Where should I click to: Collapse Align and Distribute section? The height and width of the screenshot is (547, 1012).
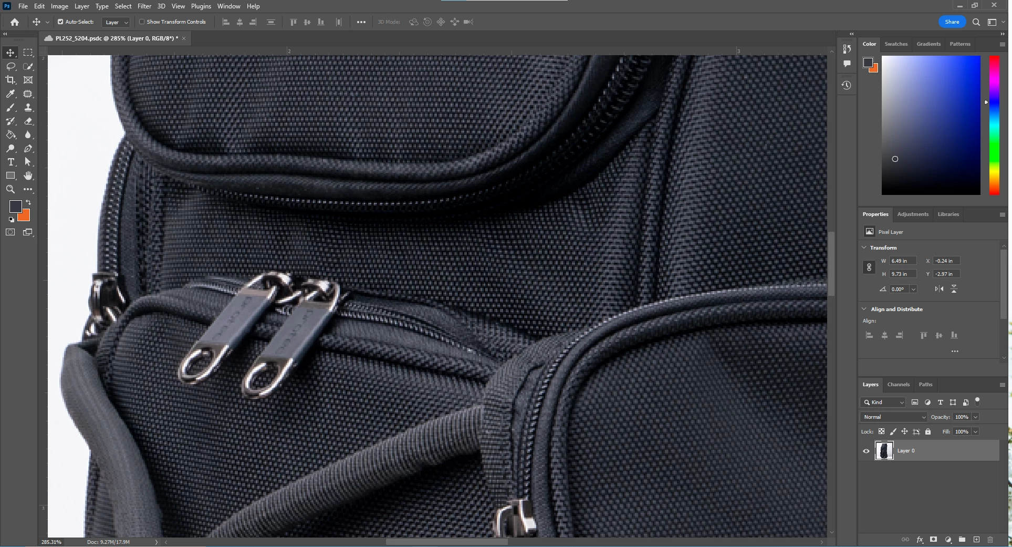864,309
